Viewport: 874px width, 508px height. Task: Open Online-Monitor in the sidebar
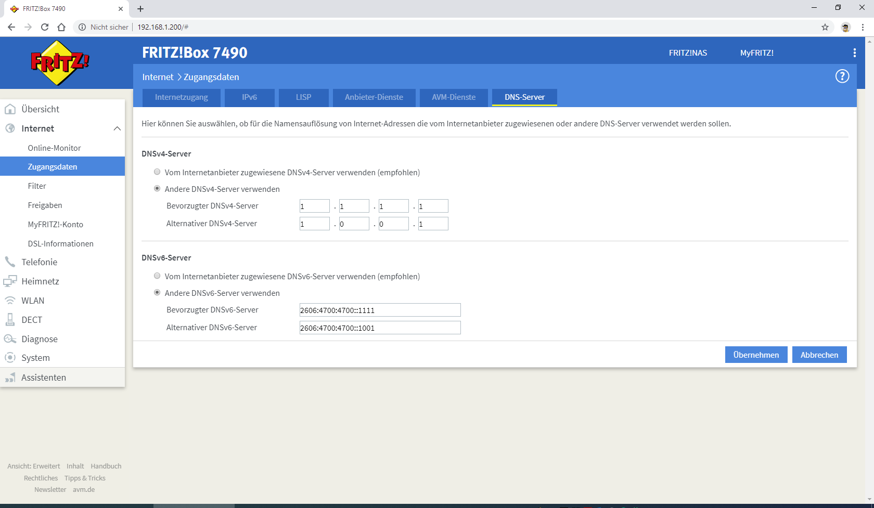(54, 148)
